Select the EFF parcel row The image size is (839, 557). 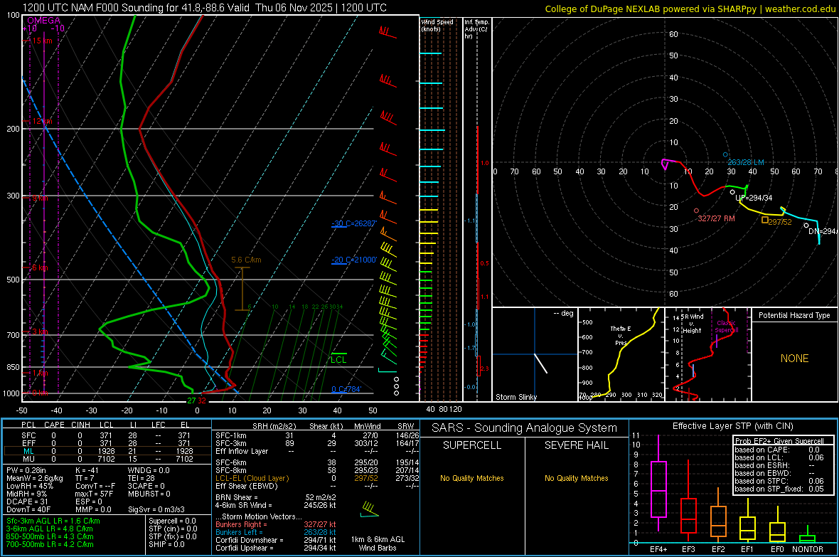[107, 443]
